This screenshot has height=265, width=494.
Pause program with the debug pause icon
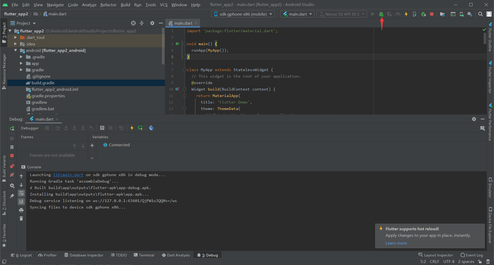[x=12, y=147]
